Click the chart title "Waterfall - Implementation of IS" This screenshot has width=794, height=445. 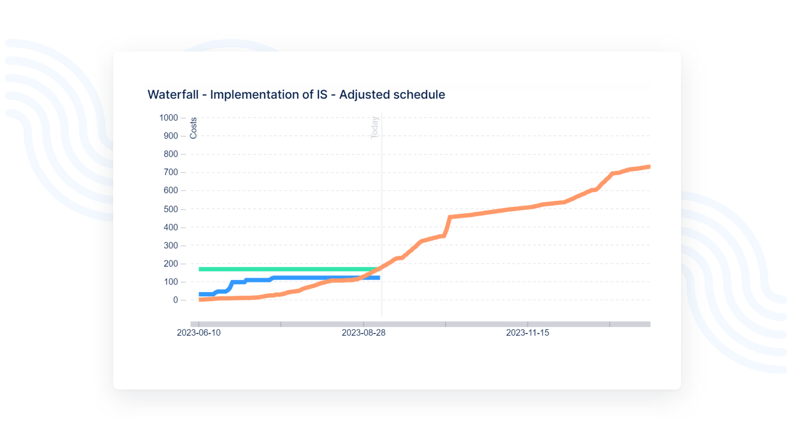point(296,95)
